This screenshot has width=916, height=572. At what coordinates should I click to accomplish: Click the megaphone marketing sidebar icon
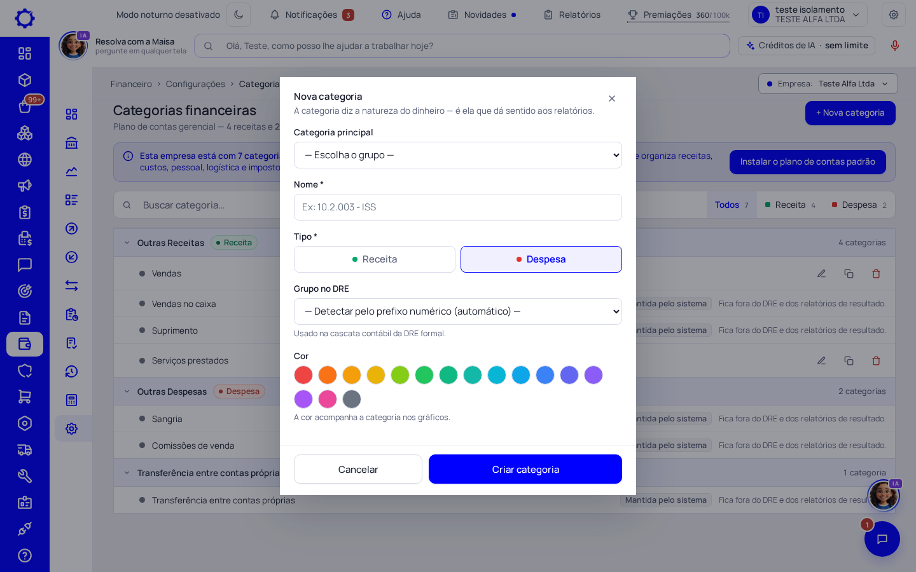tap(25, 186)
